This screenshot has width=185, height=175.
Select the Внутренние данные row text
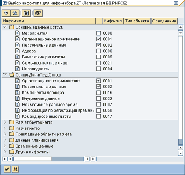[41, 98]
